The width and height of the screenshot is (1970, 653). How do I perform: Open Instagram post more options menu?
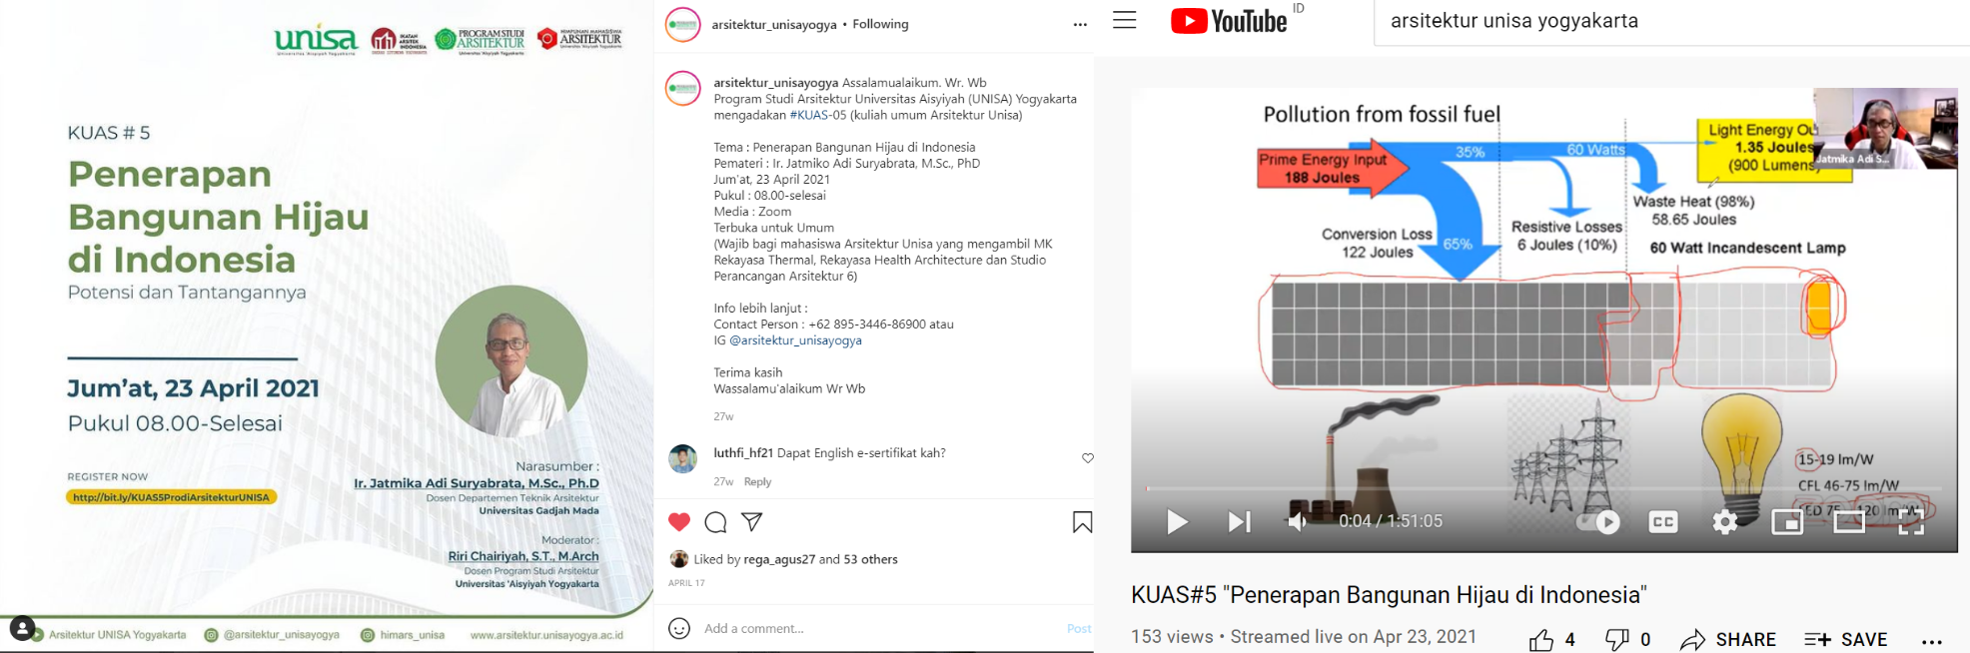(x=1080, y=25)
